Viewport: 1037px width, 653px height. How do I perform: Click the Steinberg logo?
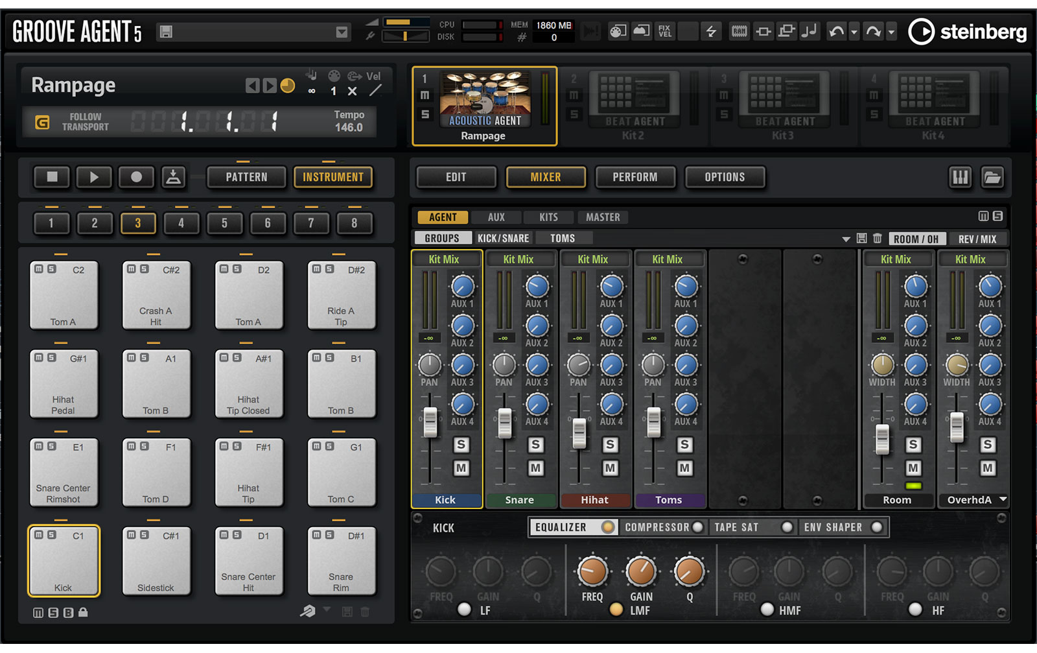[x=967, y=31]
